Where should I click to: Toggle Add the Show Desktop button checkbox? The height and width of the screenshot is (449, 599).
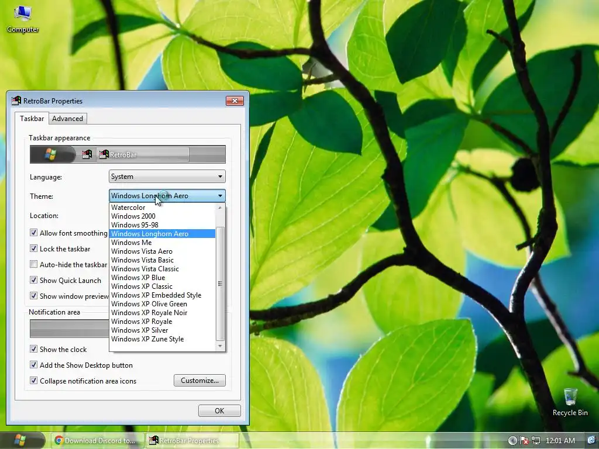33,365
